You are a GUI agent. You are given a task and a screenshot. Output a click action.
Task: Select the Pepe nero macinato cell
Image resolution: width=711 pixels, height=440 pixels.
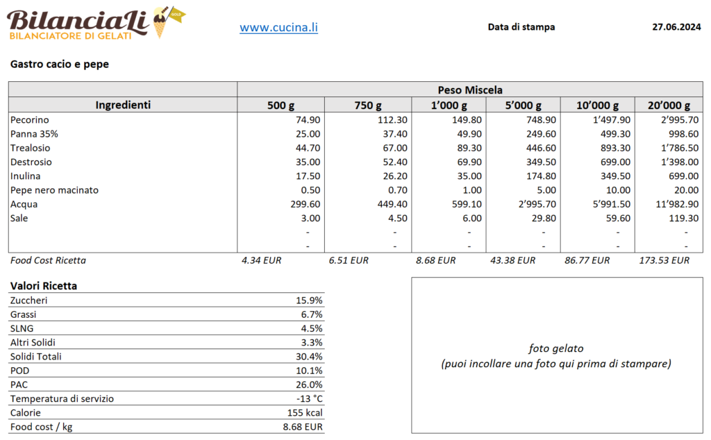[x=54, y=190]
